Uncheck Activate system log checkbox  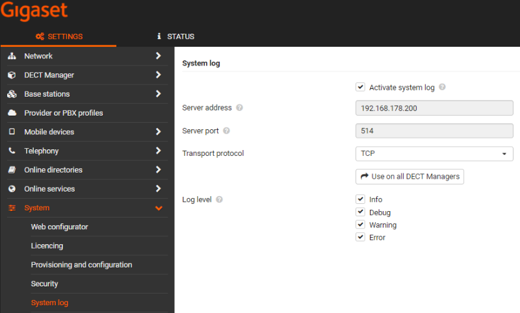pyautogui.click(x=361, y=87)
